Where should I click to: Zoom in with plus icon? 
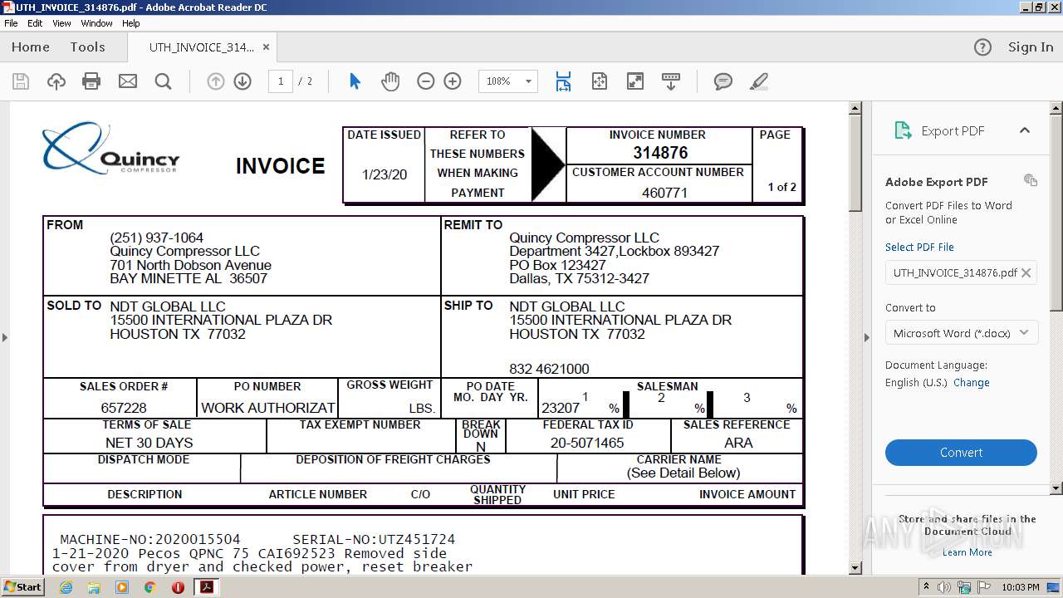click(453, 81)
